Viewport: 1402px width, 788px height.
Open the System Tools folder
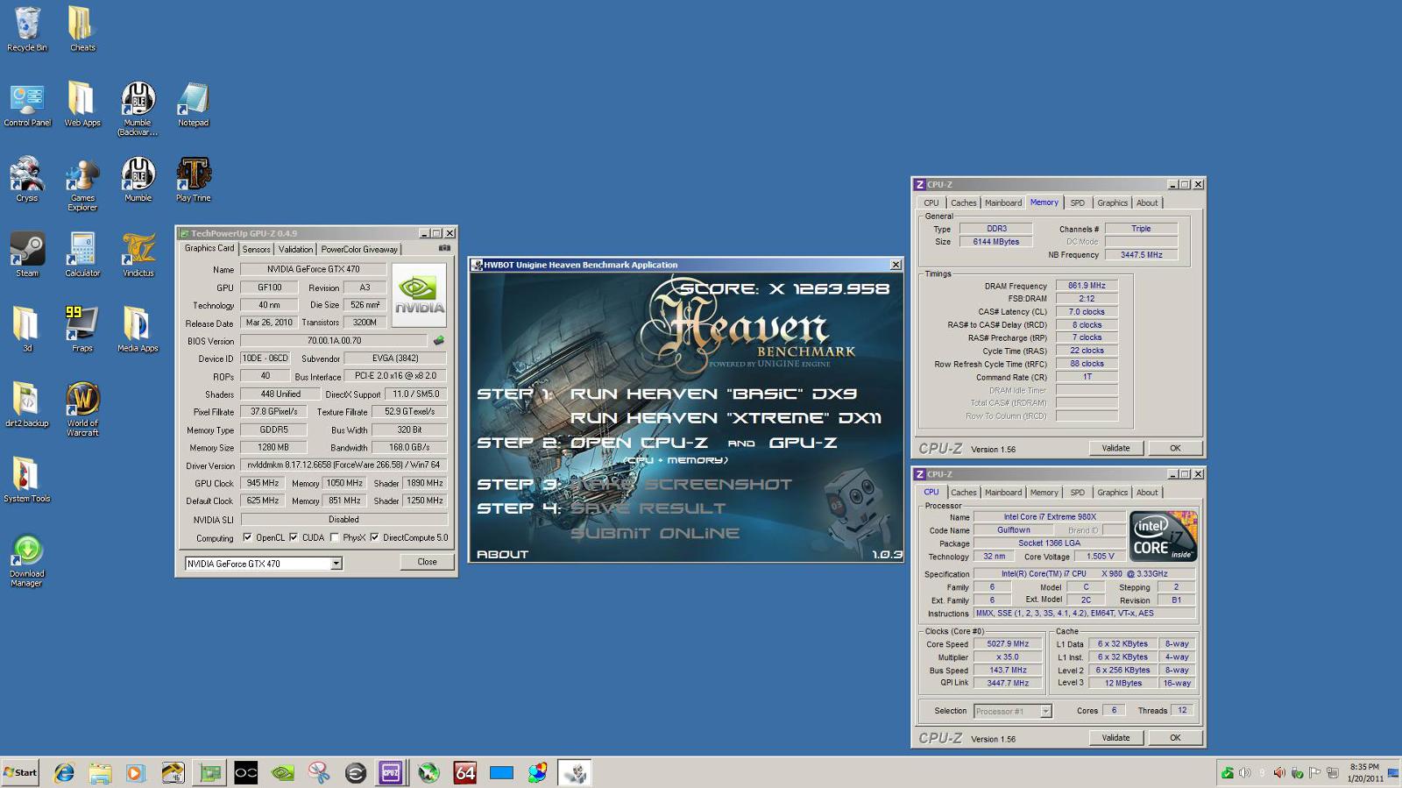click(x=27, y=480)
